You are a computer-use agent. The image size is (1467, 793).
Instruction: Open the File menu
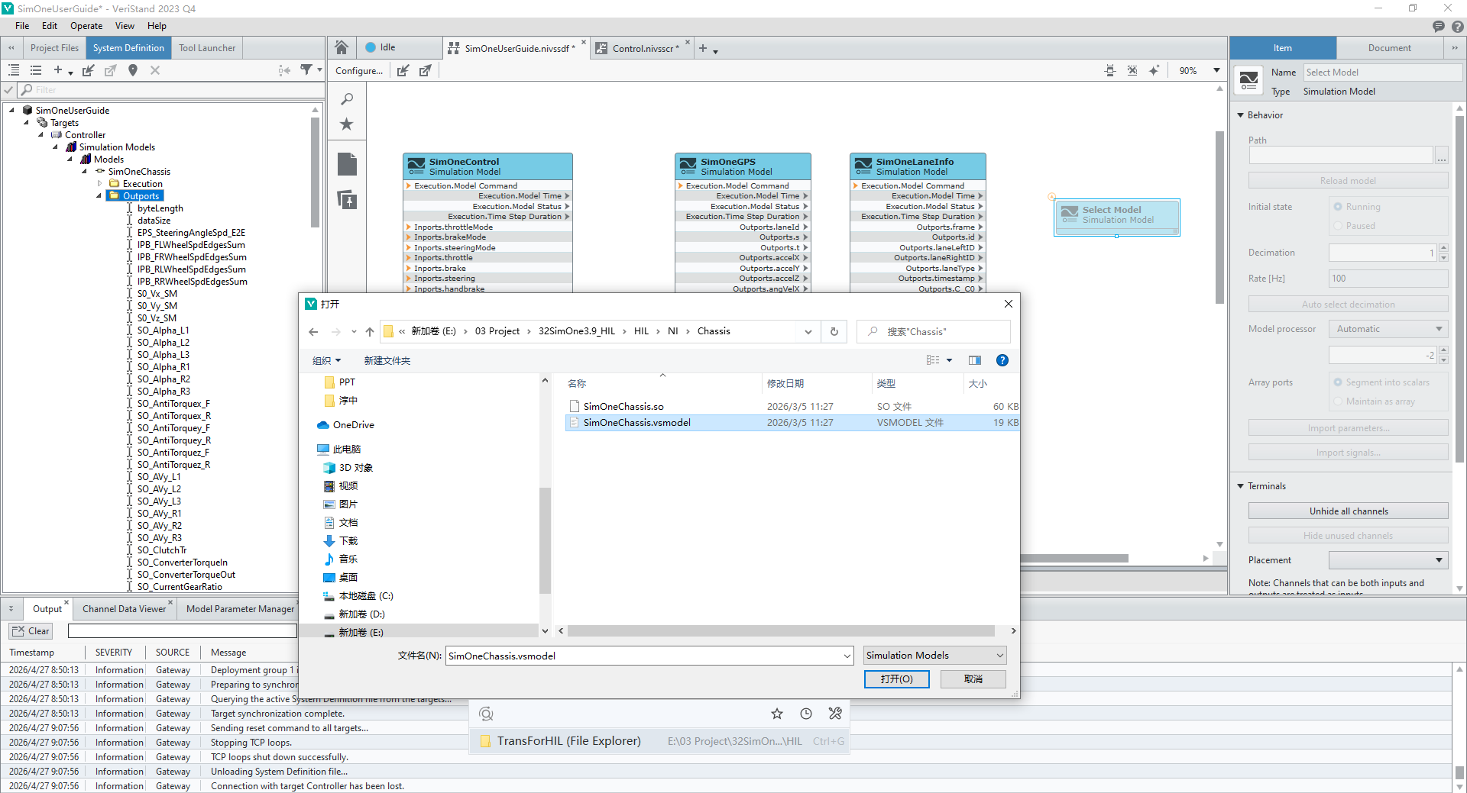tap(22, 26)
